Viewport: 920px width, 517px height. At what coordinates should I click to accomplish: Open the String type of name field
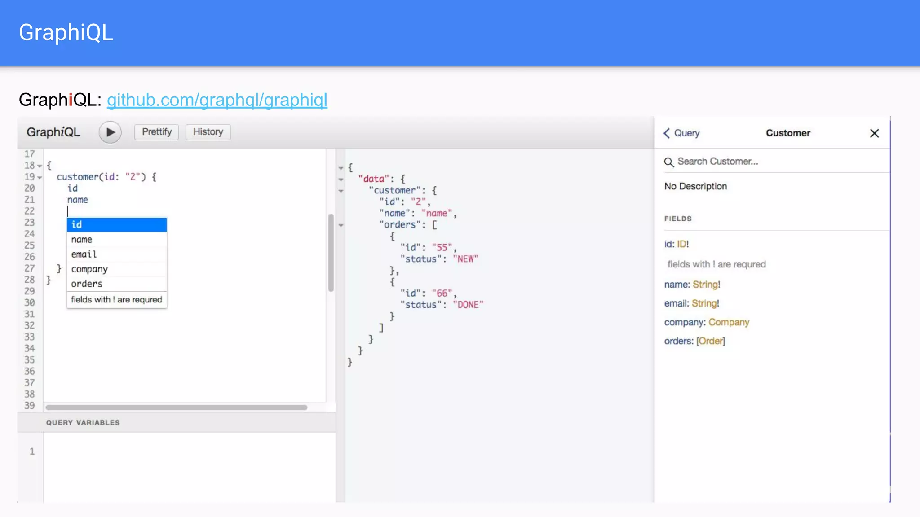coord(706,285)
